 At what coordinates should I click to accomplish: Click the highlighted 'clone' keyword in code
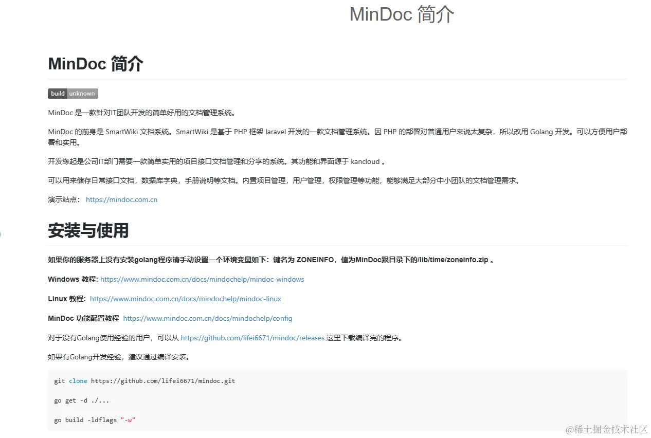(x=78, y=381)
